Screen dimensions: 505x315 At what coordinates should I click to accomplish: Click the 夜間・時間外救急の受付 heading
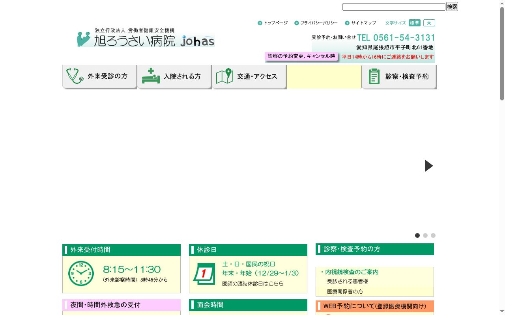click(122, 305)
